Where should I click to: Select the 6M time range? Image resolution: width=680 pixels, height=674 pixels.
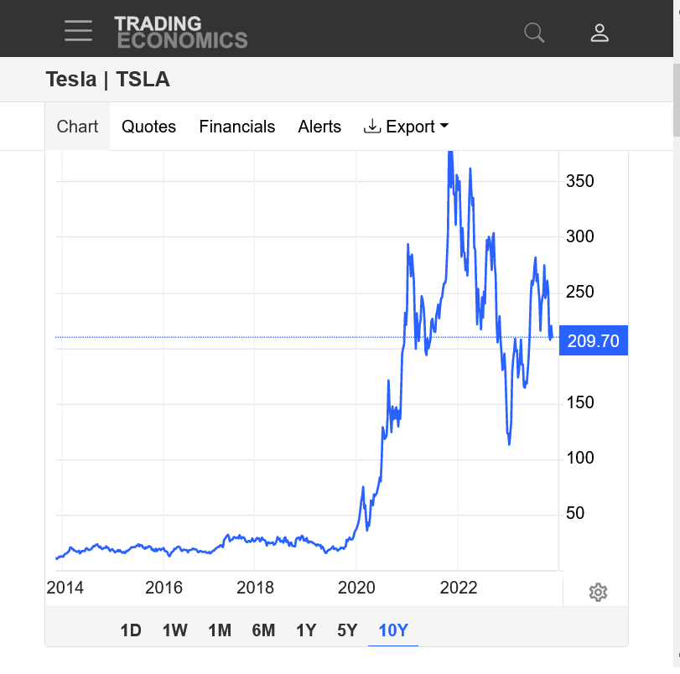pyautogui.click(x=263, y=630)
